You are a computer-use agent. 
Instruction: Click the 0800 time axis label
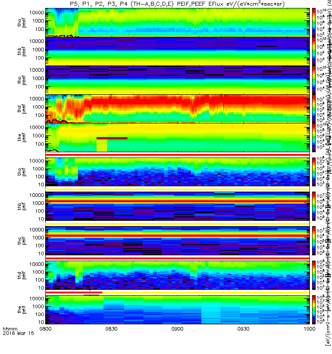tap(46, 329)
